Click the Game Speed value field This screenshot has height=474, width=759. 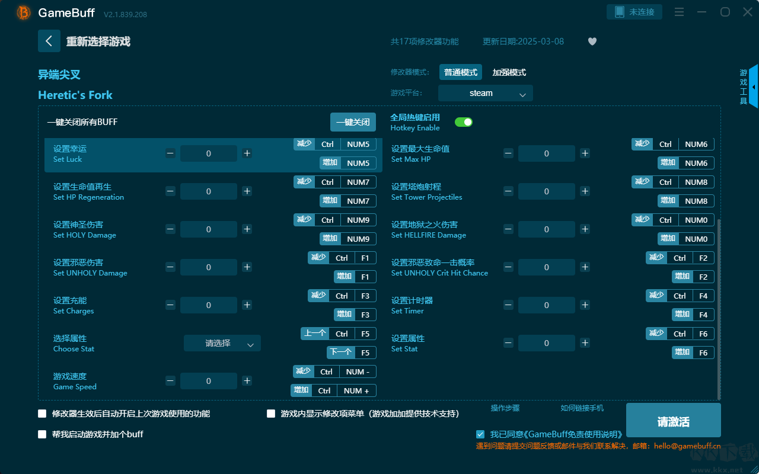pos(209,381)
